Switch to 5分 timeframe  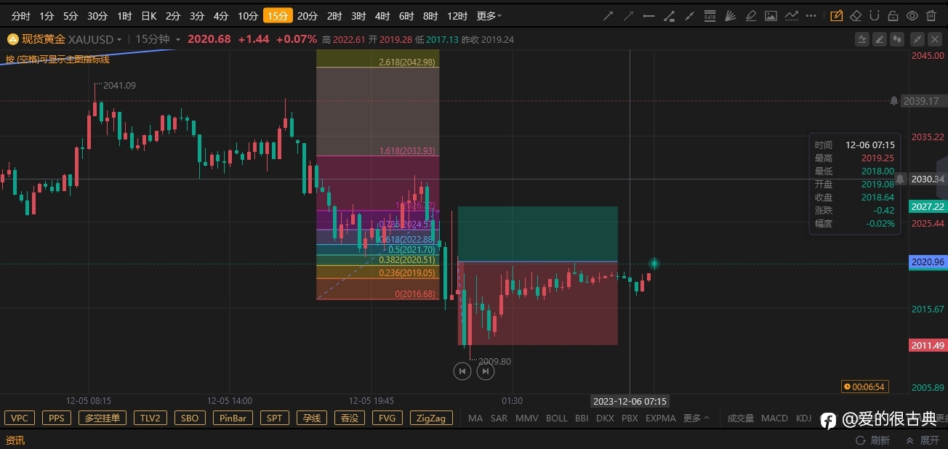(71, 16)
